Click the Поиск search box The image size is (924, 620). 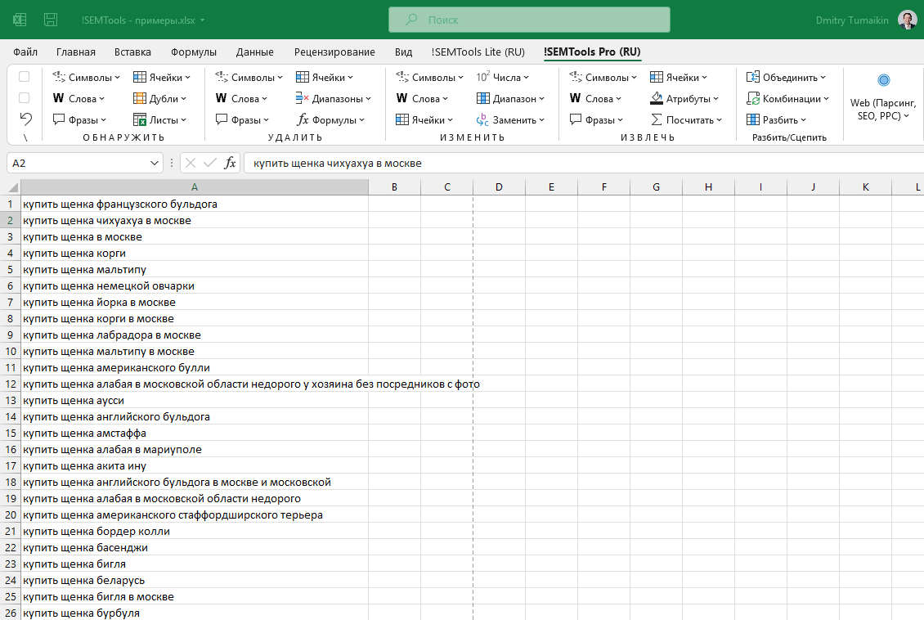tap(529, 20)
